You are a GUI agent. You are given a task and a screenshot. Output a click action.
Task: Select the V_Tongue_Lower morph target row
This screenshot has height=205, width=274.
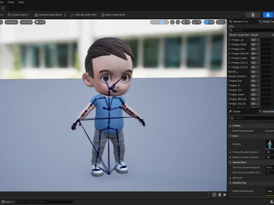click(x=251, y=58)
